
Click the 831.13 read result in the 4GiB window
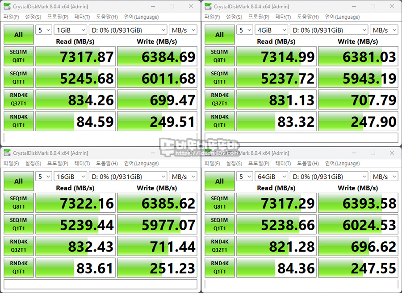(276, 99)
